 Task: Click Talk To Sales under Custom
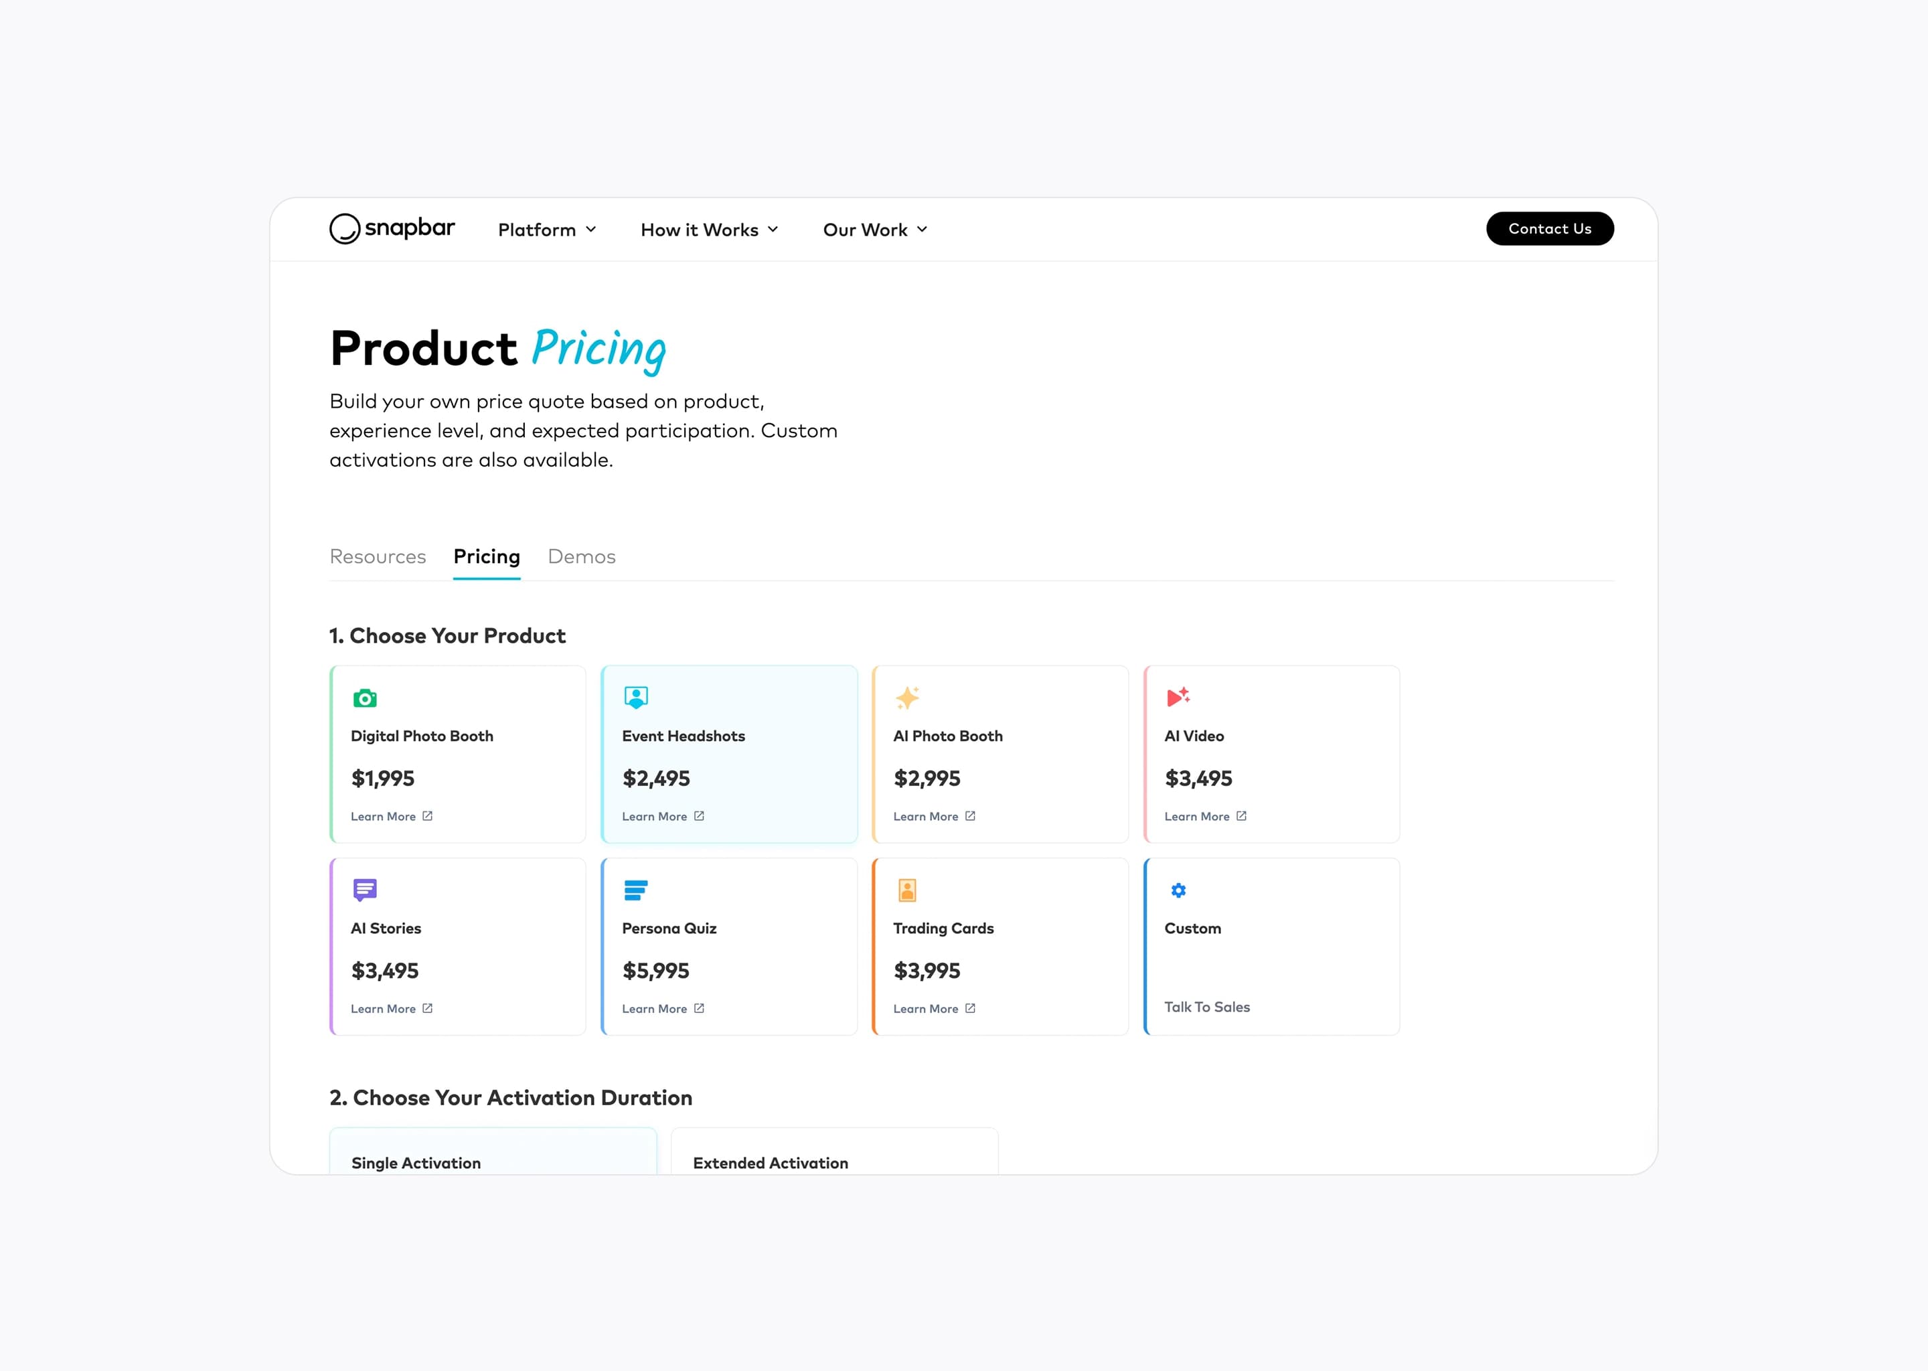coord(1206,1006)
